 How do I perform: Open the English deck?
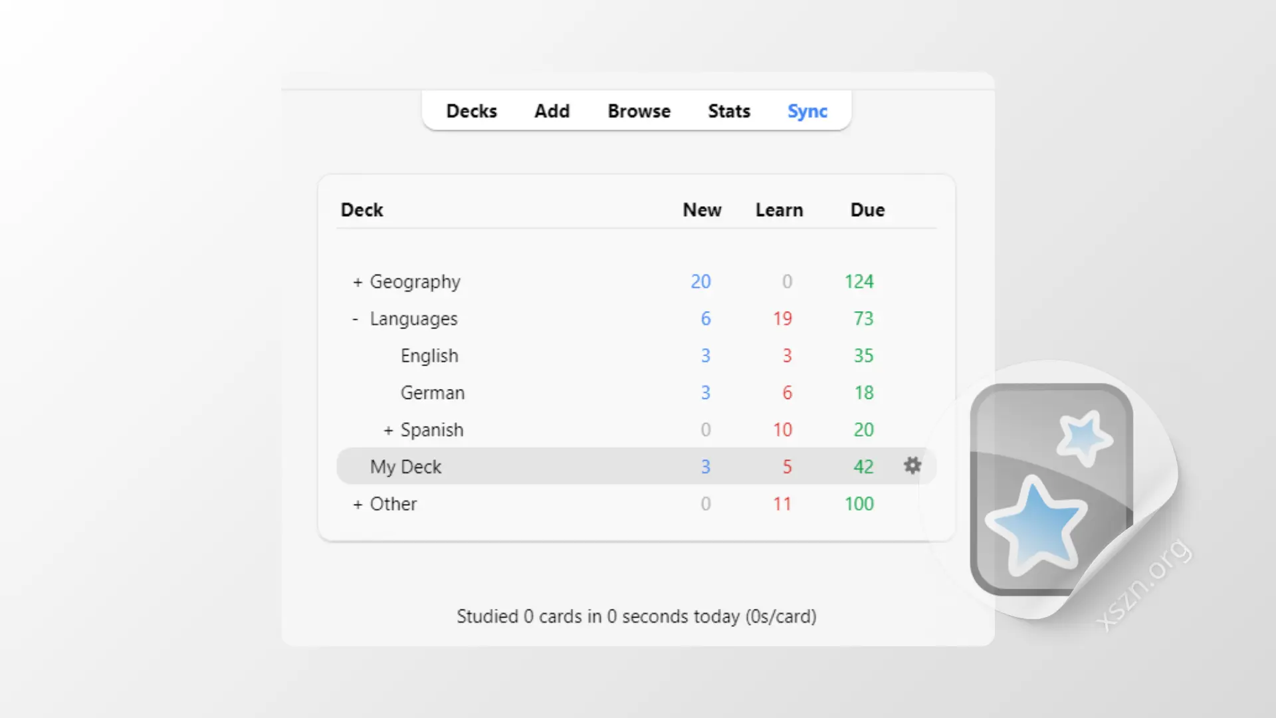coord(429,356)
